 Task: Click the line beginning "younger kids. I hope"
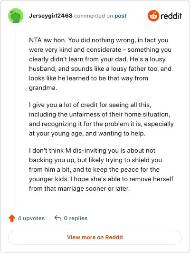pos(101,179)
